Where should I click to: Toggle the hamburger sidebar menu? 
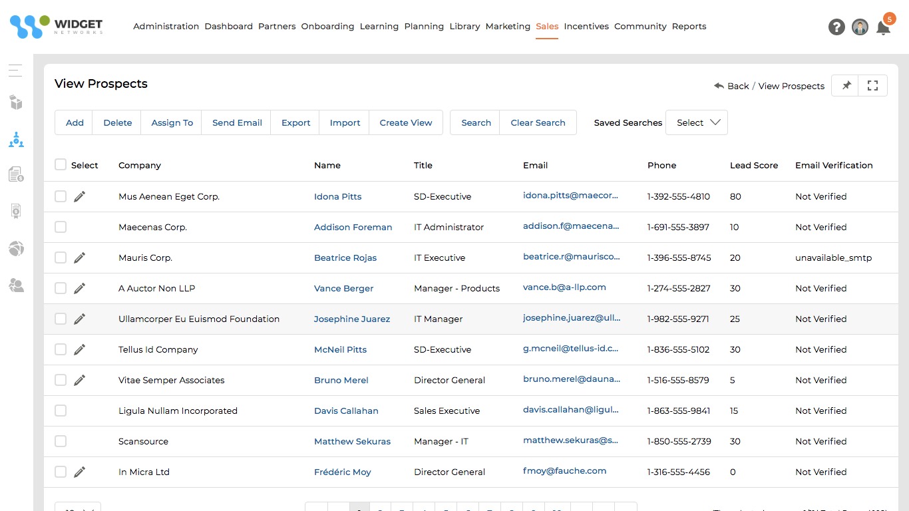tap(15, 71)
